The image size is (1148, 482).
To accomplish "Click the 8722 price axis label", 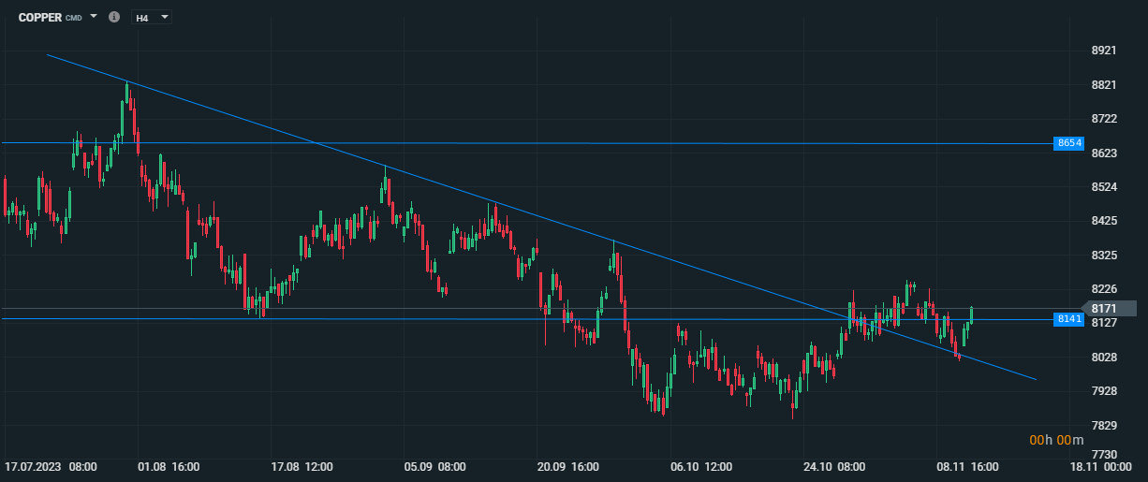I will 1104,118.
